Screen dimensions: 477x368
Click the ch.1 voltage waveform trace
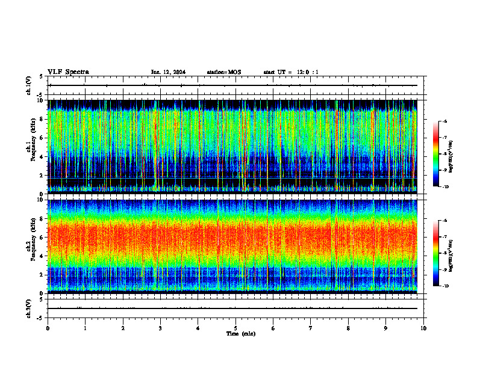(232, 85)
